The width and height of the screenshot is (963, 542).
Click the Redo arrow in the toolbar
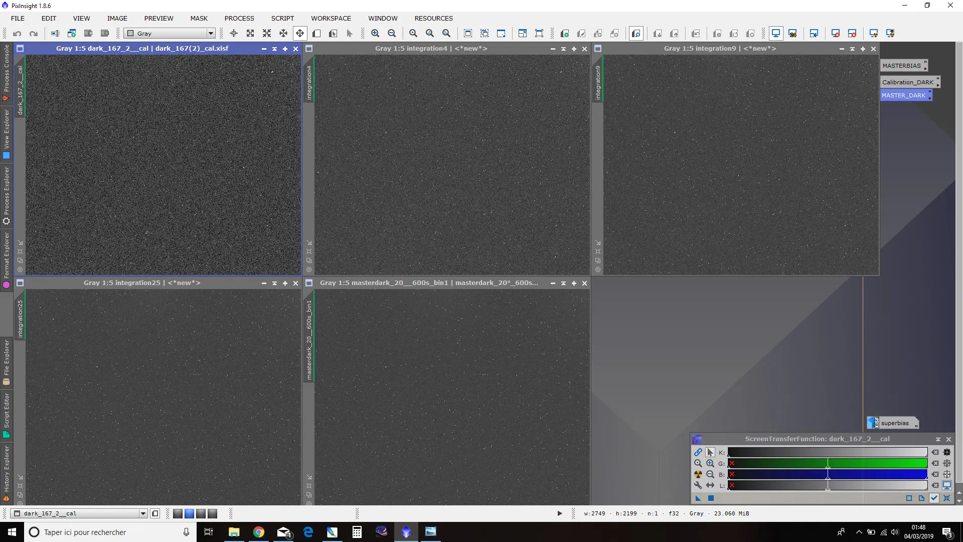[x=34, y=34]
